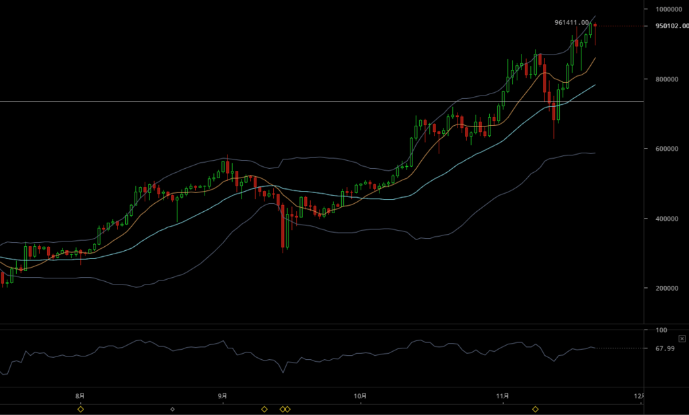Screen dimensions: 689x415
Task: Click the 961411.00 high price label
Action: click(x=571, y=22)
